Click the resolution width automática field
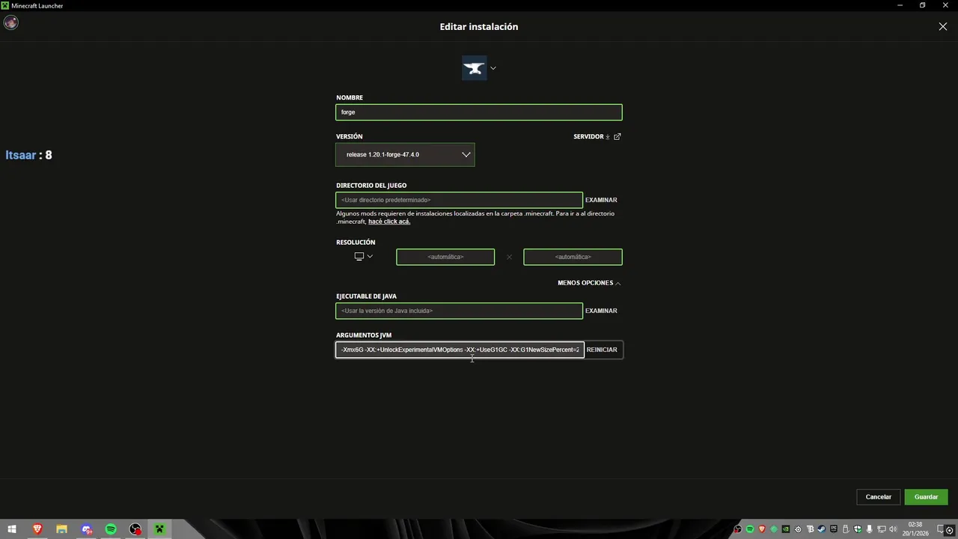 click(x=445, y=257)
